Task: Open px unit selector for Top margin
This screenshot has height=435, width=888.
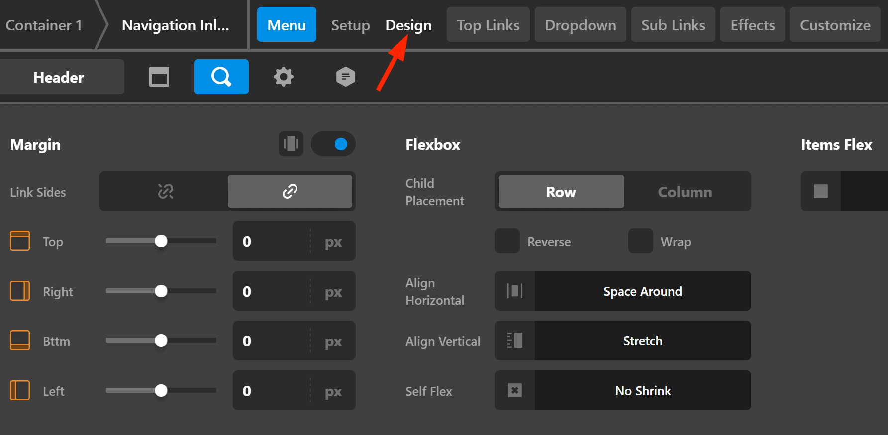Action: coord(333,242)
